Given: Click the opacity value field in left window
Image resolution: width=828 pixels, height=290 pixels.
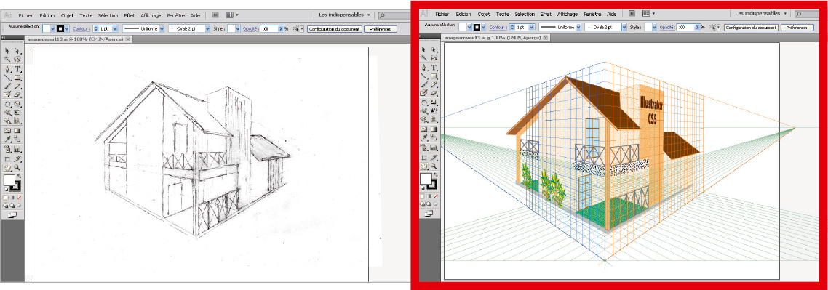Looking at the screenshot, I should [x=268, y=28].
